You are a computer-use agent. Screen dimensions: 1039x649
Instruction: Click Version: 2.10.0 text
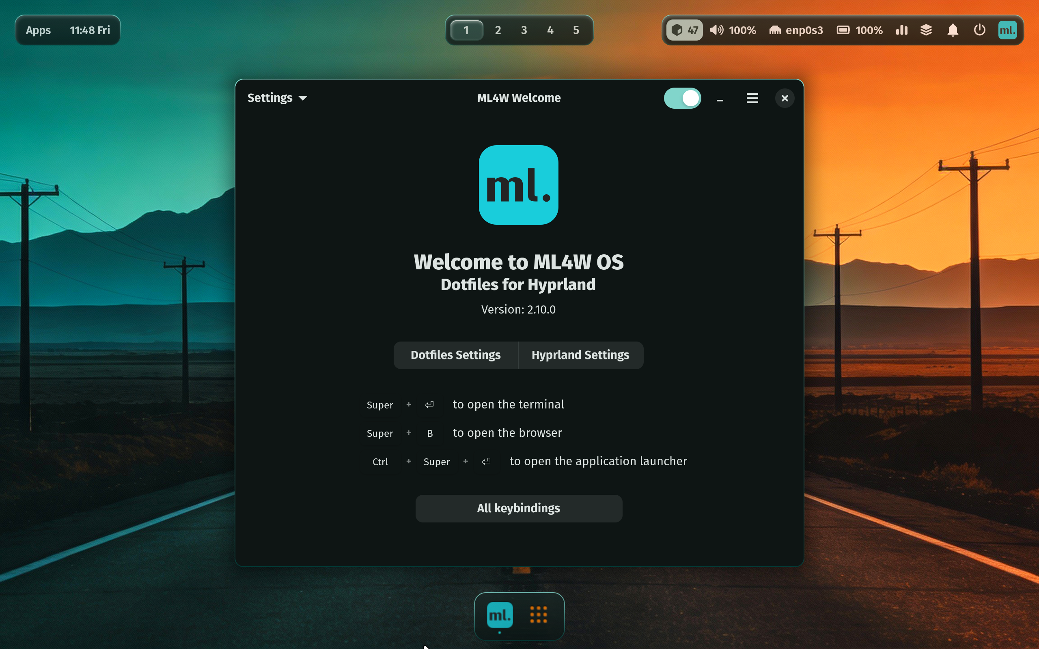tap(518, 309)
